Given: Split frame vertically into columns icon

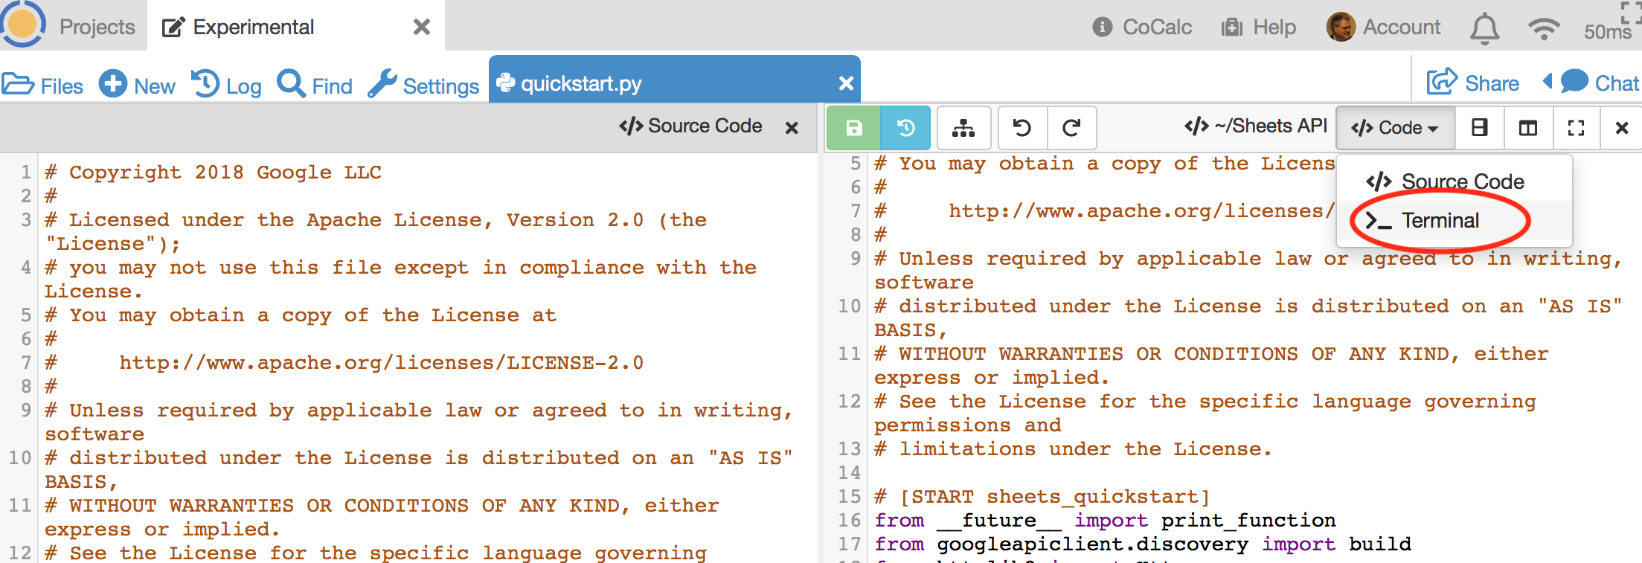Looking at the screenshot, I should coord(1528,128).
